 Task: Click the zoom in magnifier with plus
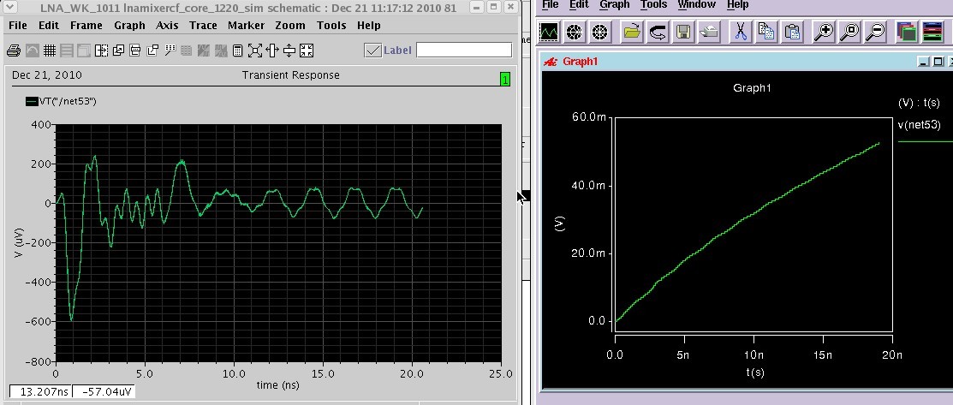click(825, 32)
